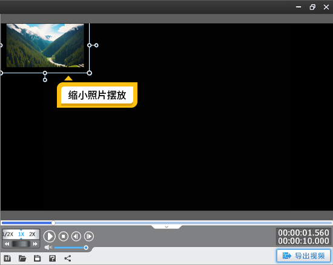333x265 pixels.
Task: Click the share icon
Action: click(68, 258)
